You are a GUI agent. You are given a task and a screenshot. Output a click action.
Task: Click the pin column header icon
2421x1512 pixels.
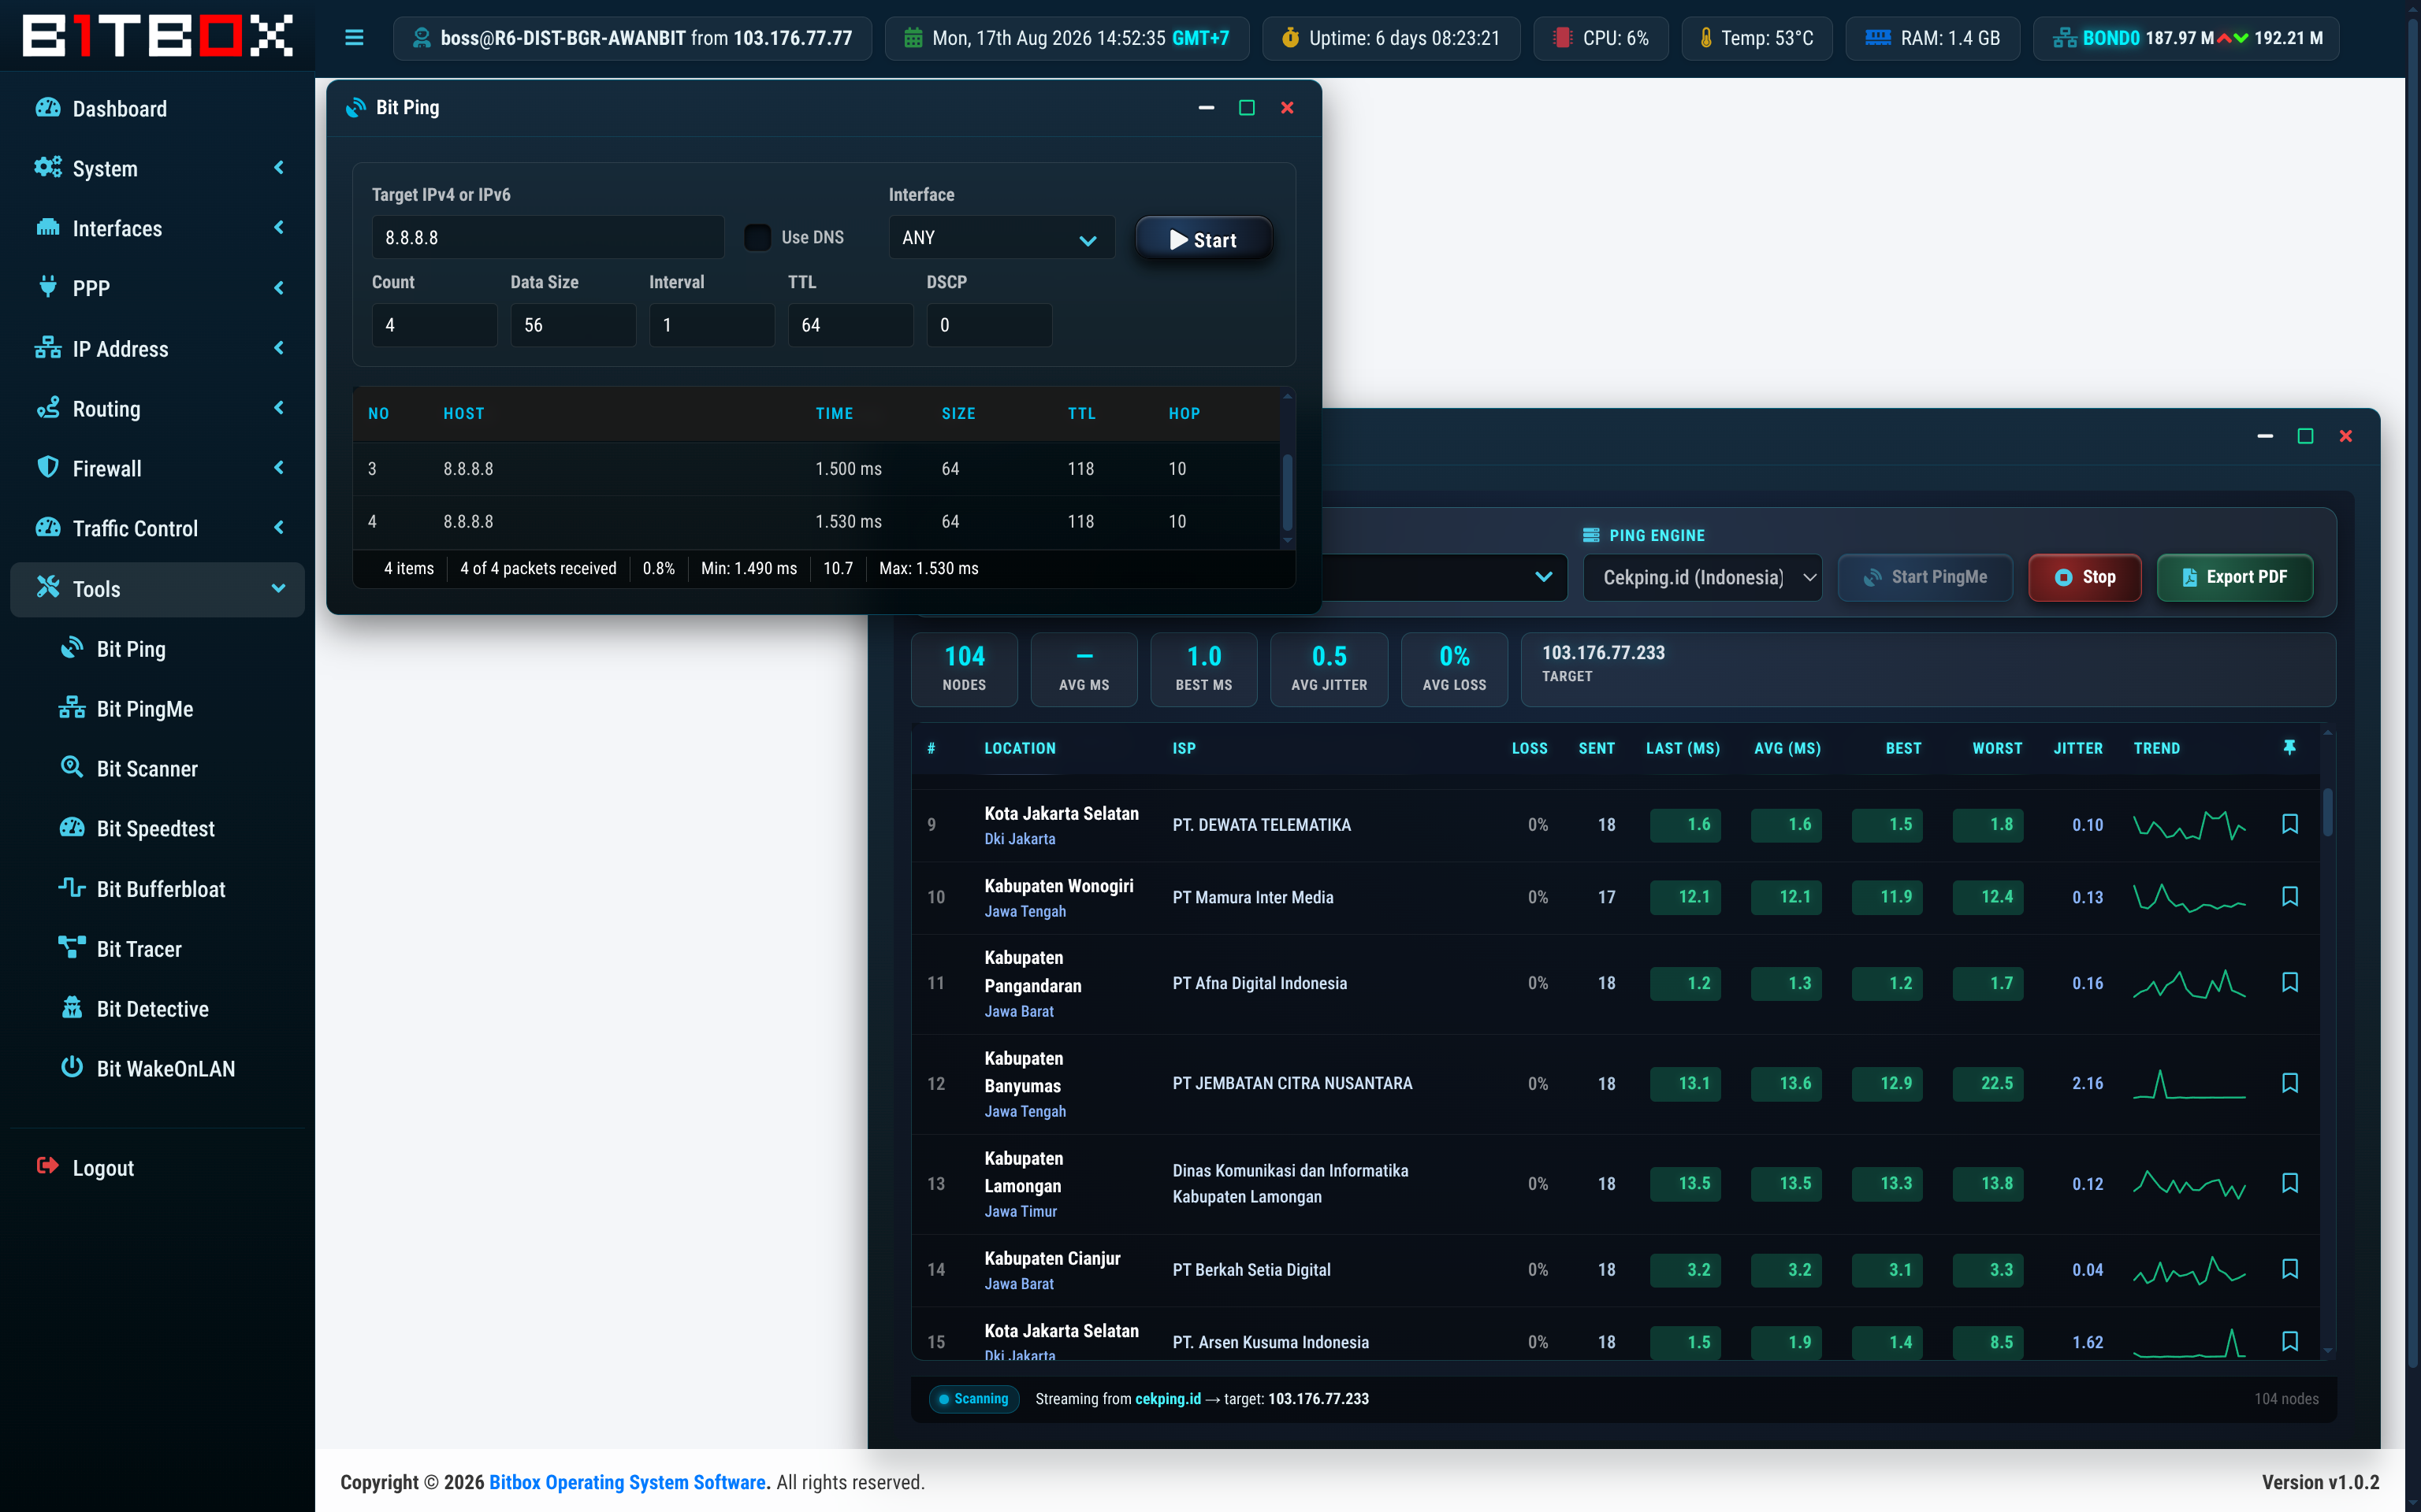point(2290,747)
